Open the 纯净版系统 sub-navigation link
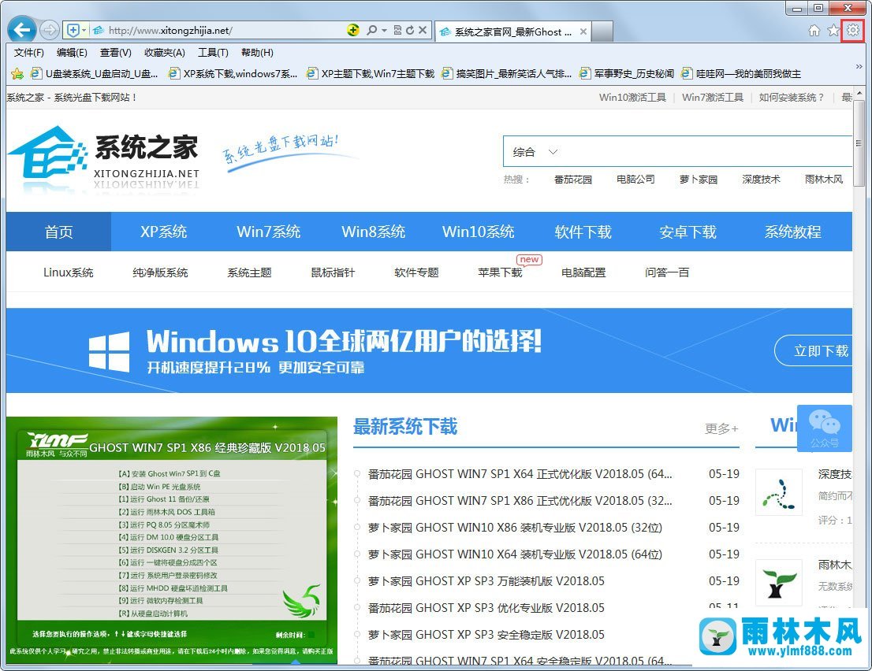The width and height of the screenshot is (872, 671). (160, 272)
